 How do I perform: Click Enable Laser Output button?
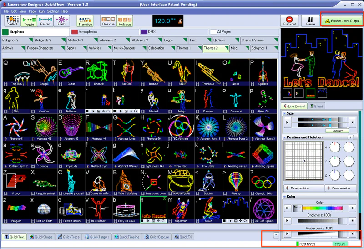[x=341, y=21]
